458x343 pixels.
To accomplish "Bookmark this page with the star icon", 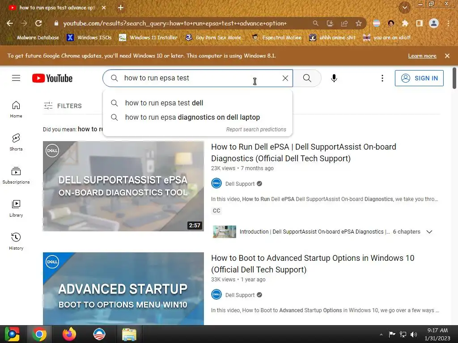I will pyautogui.click(x=359, y=23).
